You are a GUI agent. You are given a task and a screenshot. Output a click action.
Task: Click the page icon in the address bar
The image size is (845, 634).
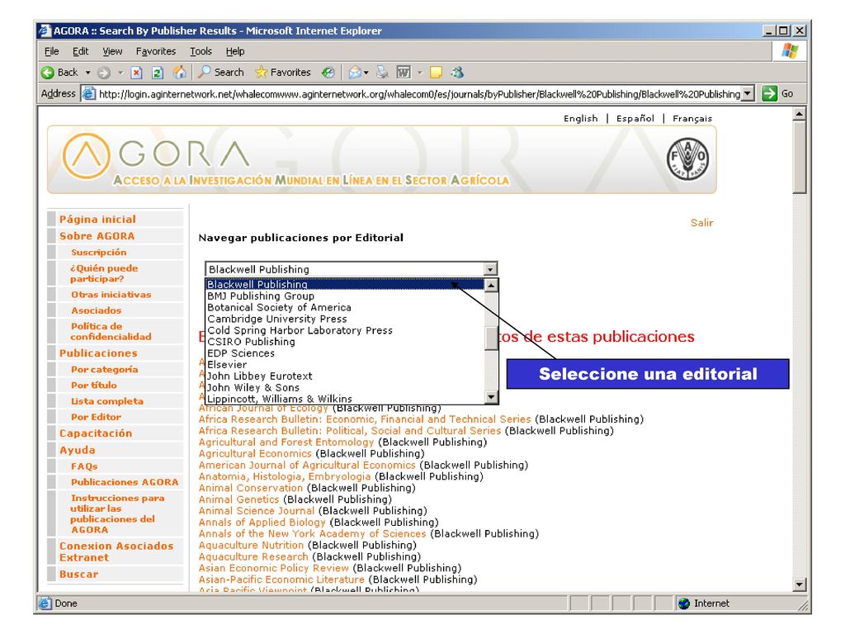click(88, 93)
